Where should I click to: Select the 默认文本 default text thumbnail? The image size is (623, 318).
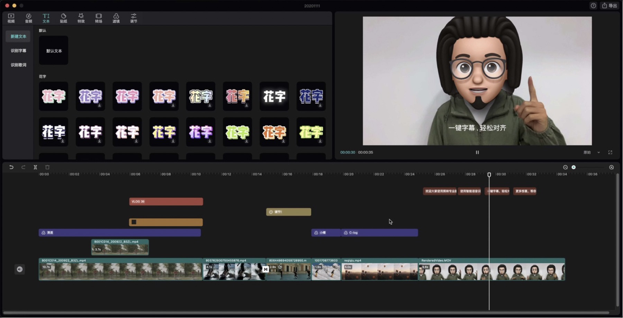click(x=53, y=50)
